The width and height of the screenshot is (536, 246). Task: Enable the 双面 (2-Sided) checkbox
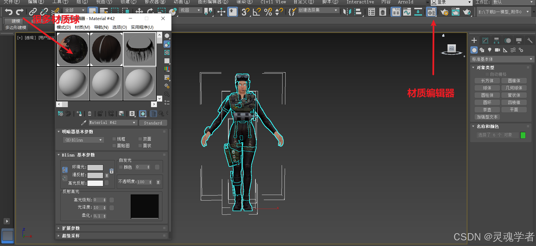(140, 139)
